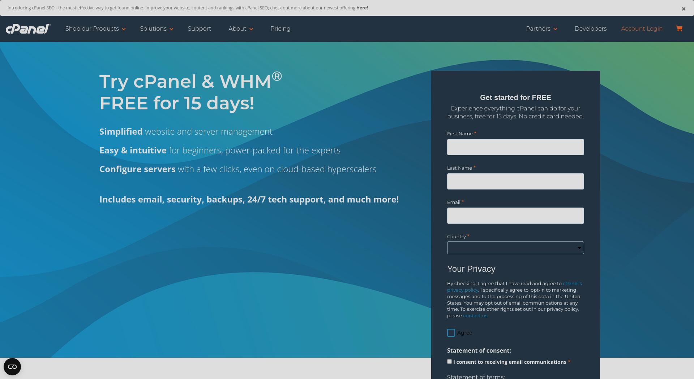Click 'Statement of consent:' text

pos(479,350)
